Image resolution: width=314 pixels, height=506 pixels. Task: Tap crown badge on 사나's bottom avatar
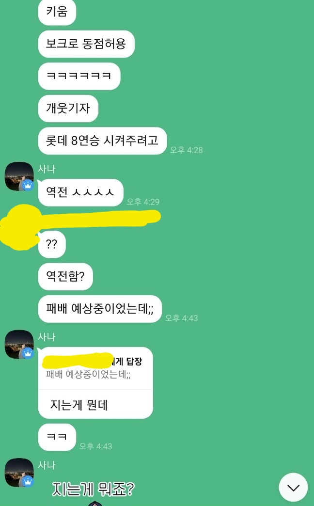coord(28,481)
